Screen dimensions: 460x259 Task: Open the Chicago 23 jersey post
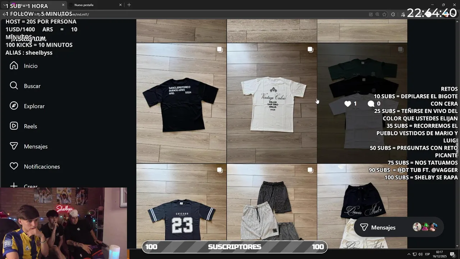[181, 206]
